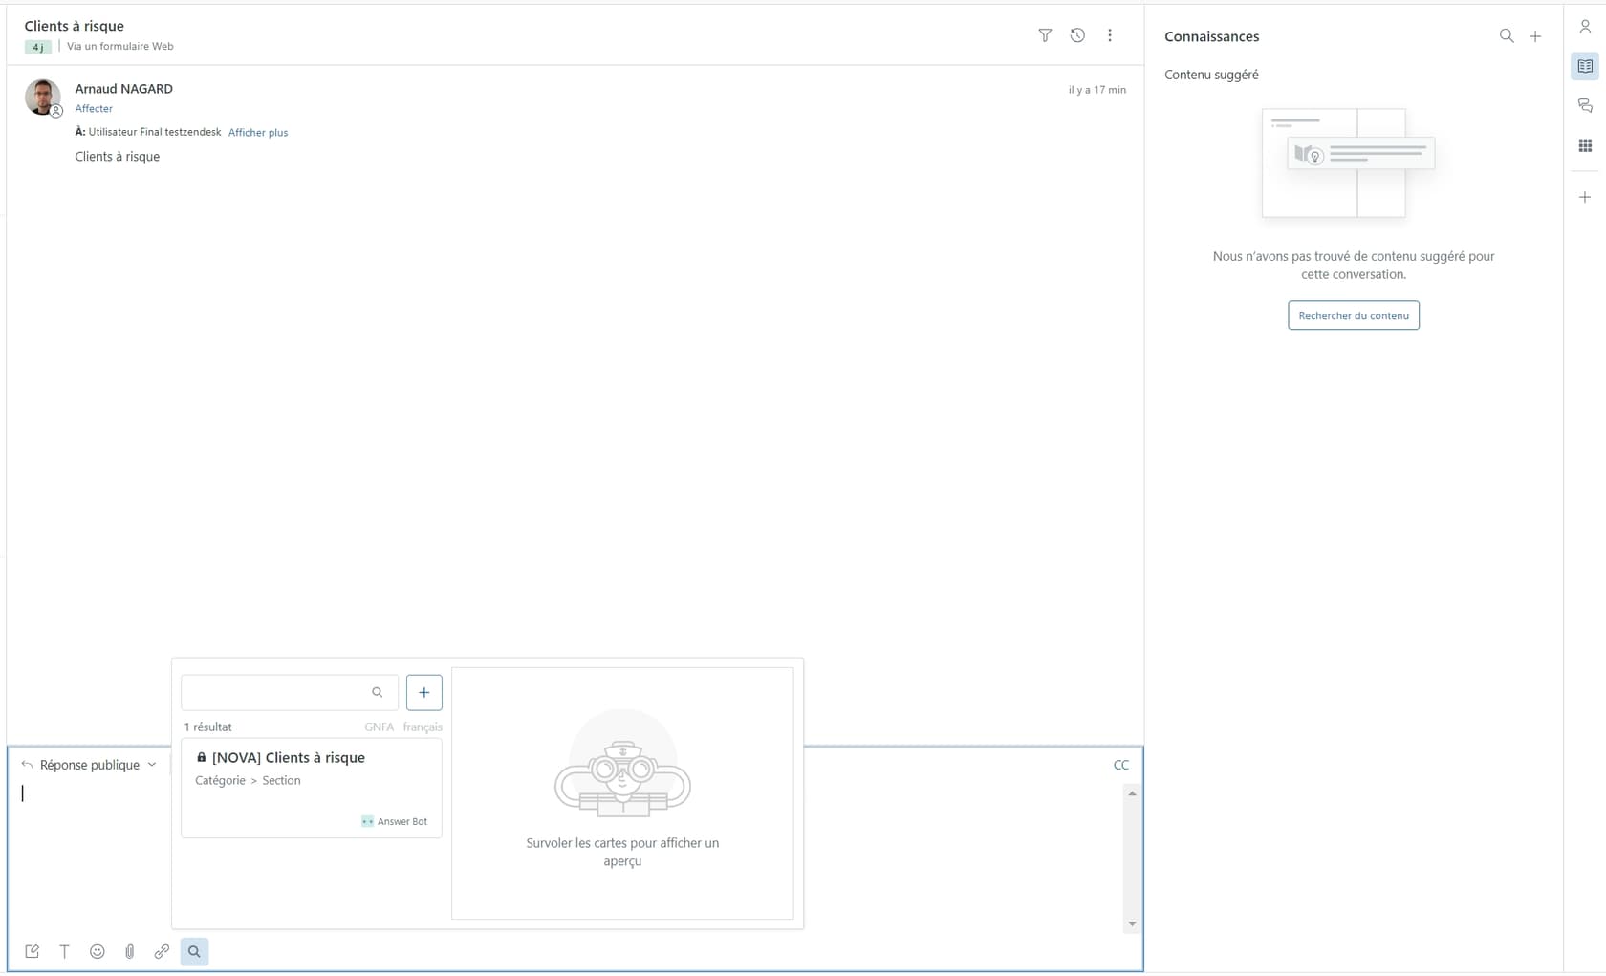Toggle the knowledge search in the composer
The image size is (1606, 976).
tap(194, 951)
